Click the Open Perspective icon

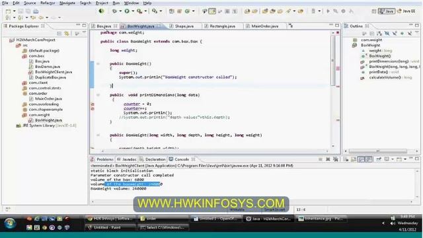(373, 11)
